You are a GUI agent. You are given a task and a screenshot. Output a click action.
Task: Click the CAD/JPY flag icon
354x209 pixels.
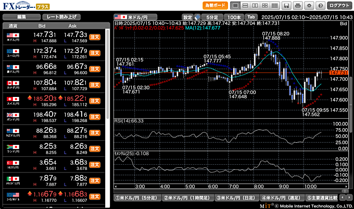(13, 83)
